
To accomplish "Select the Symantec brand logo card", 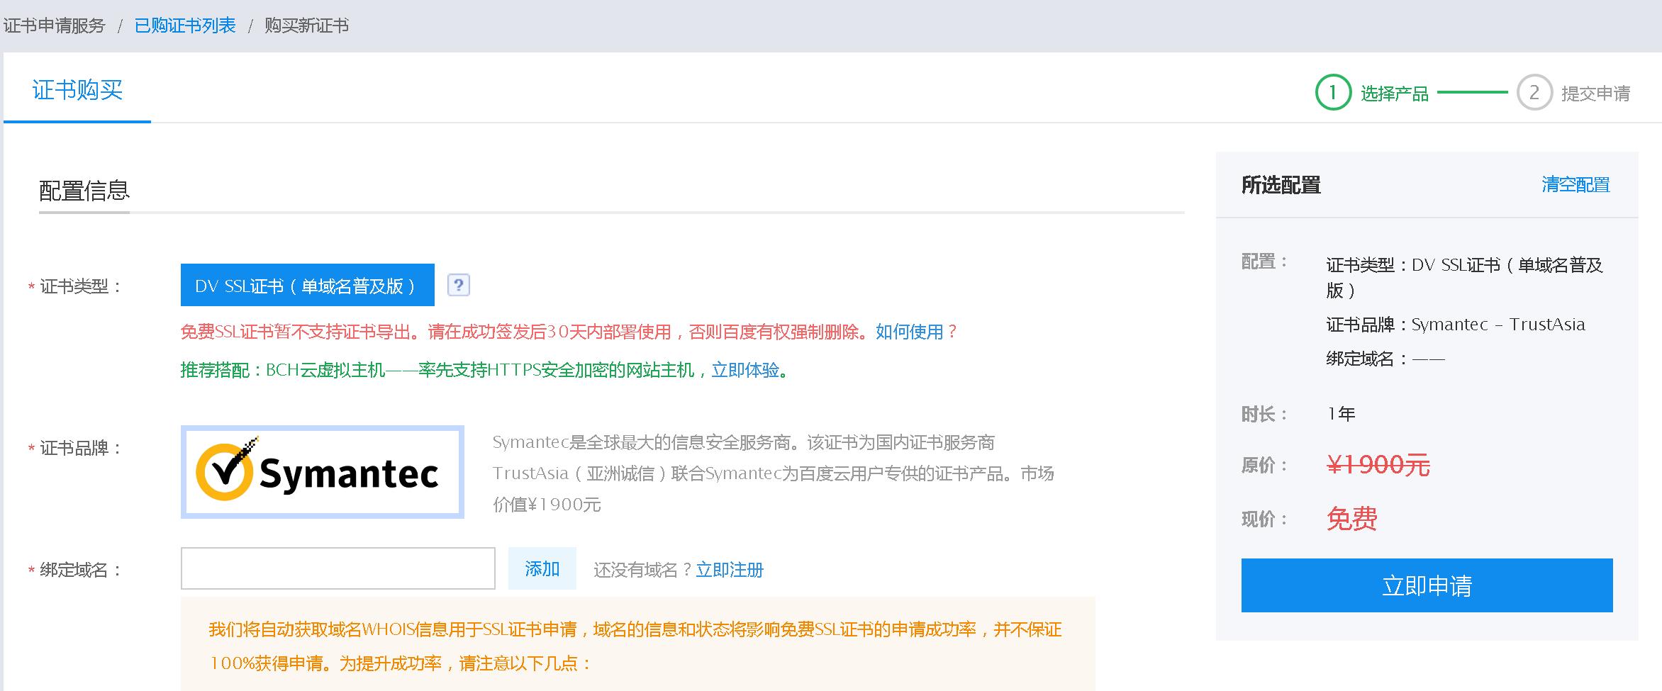I will tap(323, 472).
